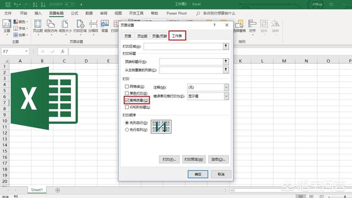Open the Name Box dropdown arrow
This screenshot has height=198, width=352.
click(x=26, y=51)
